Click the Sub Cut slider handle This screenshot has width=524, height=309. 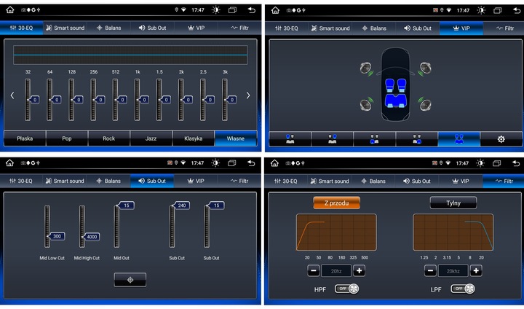pos(180,206)
